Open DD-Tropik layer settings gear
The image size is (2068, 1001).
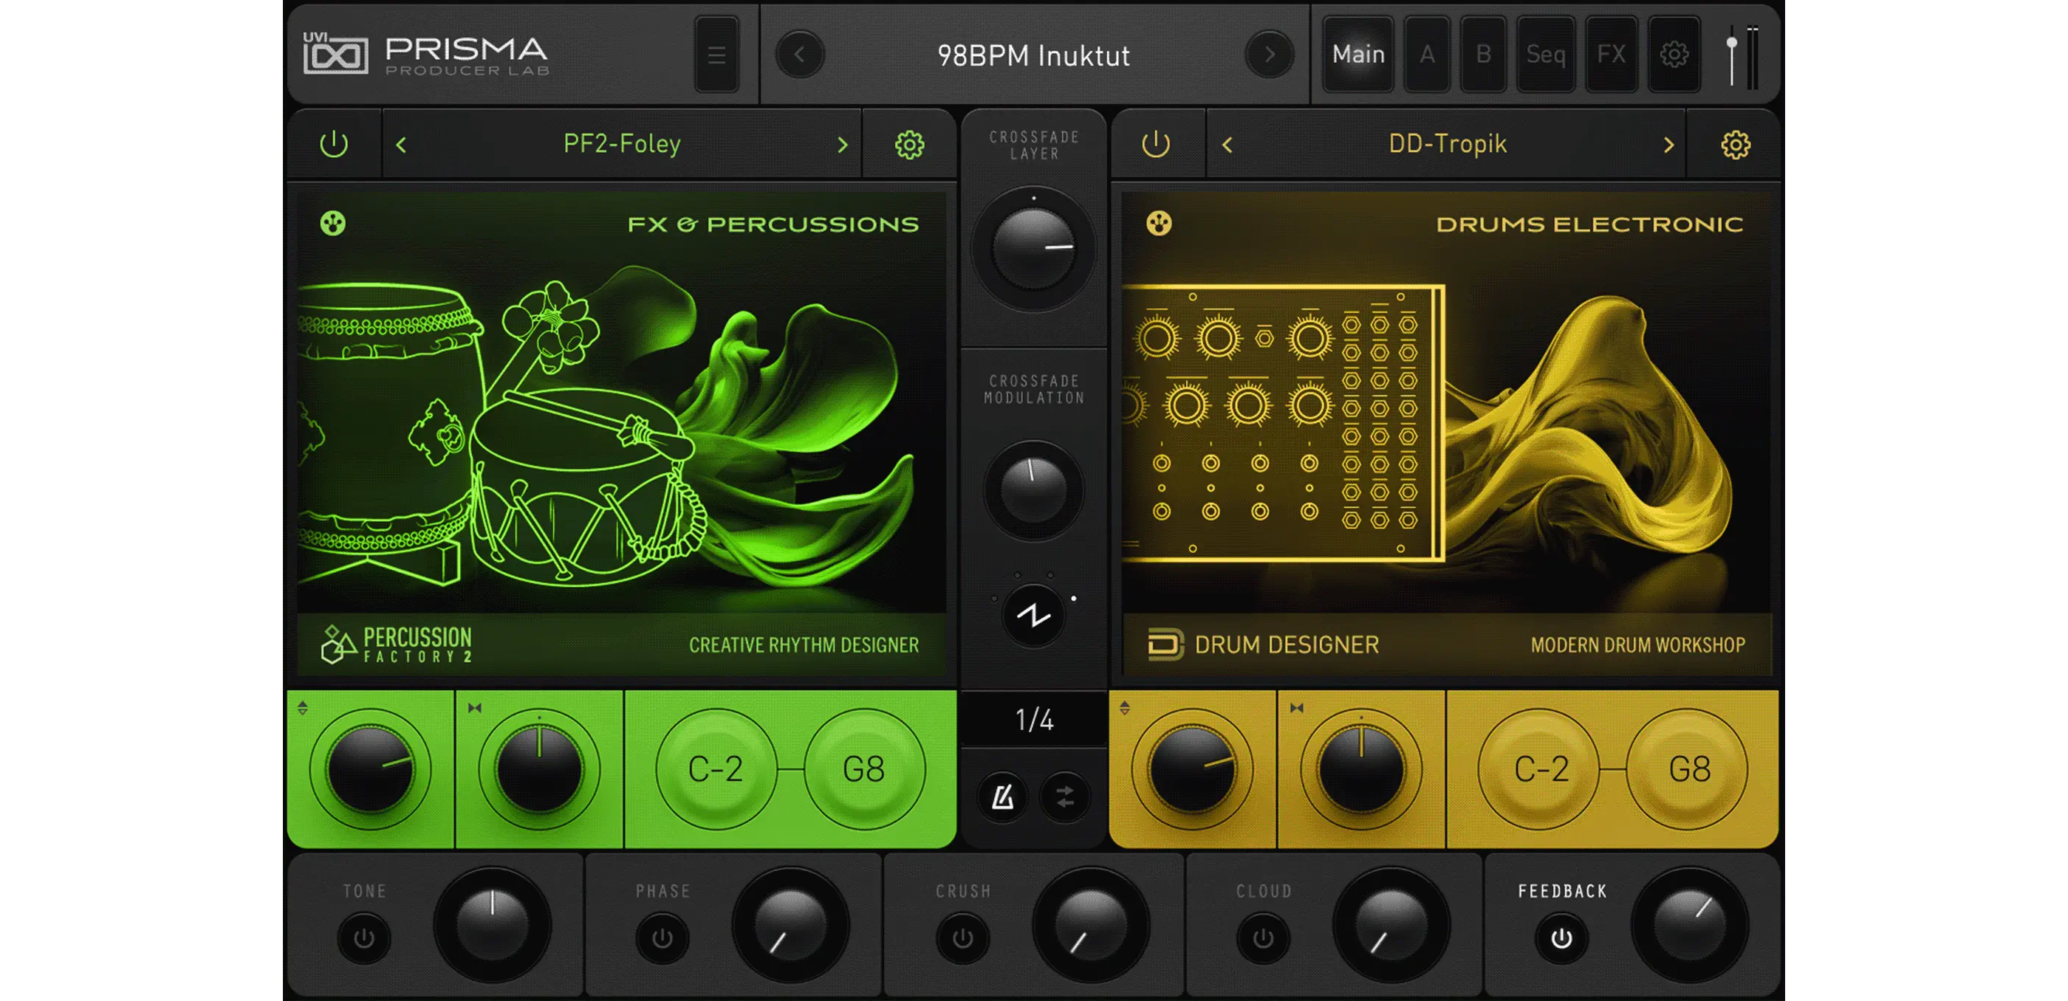coord(1735,145)
